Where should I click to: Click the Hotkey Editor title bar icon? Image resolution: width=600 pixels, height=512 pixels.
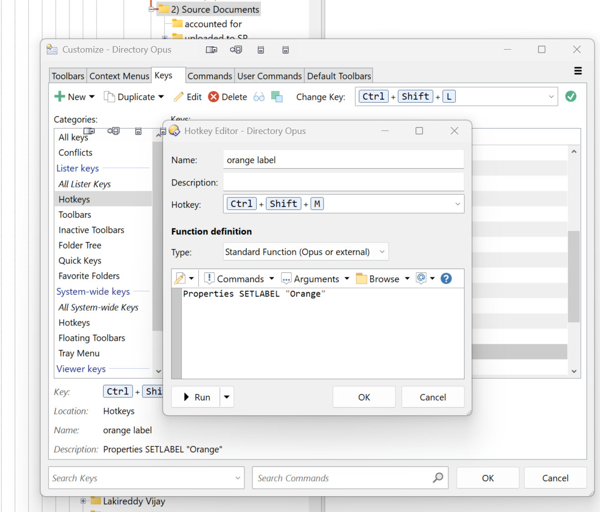pos(174,130)
